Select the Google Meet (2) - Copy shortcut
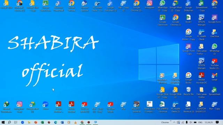The width and height of the screenshot is (223, 125). click(176, 6)
